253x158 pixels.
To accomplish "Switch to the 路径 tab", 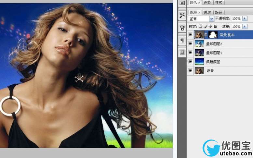I will coord(219,12).
